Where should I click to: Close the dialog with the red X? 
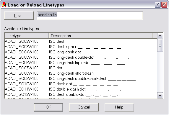coord(164,5)
